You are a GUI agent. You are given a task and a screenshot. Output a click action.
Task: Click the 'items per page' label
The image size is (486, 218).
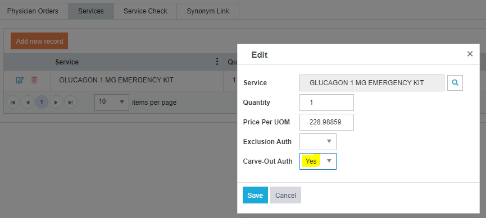(x=154, y=103)
